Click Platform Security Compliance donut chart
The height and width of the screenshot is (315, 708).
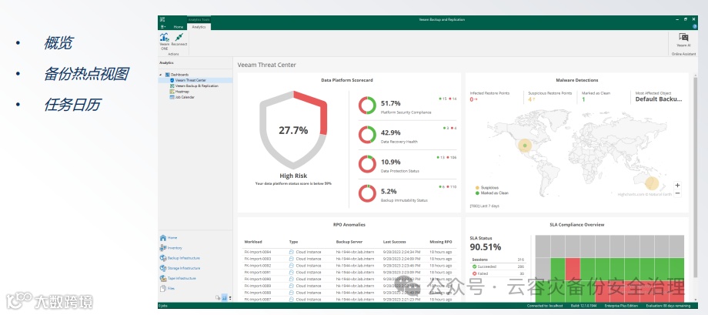coord(368,106)
